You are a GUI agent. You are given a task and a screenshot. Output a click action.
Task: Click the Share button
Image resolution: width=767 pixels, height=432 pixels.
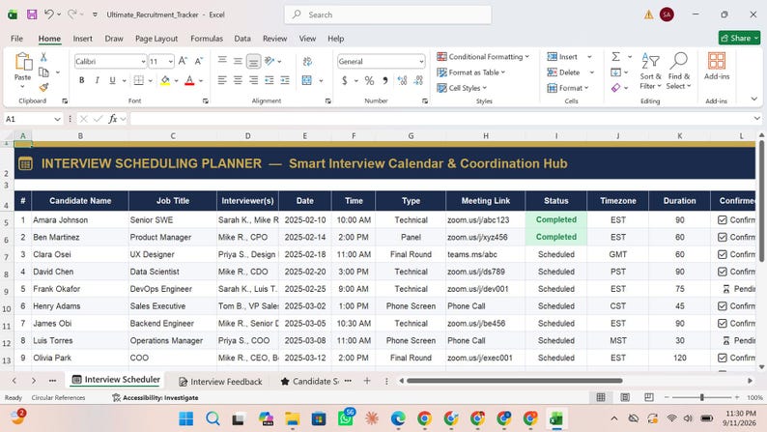coord(739,38)
